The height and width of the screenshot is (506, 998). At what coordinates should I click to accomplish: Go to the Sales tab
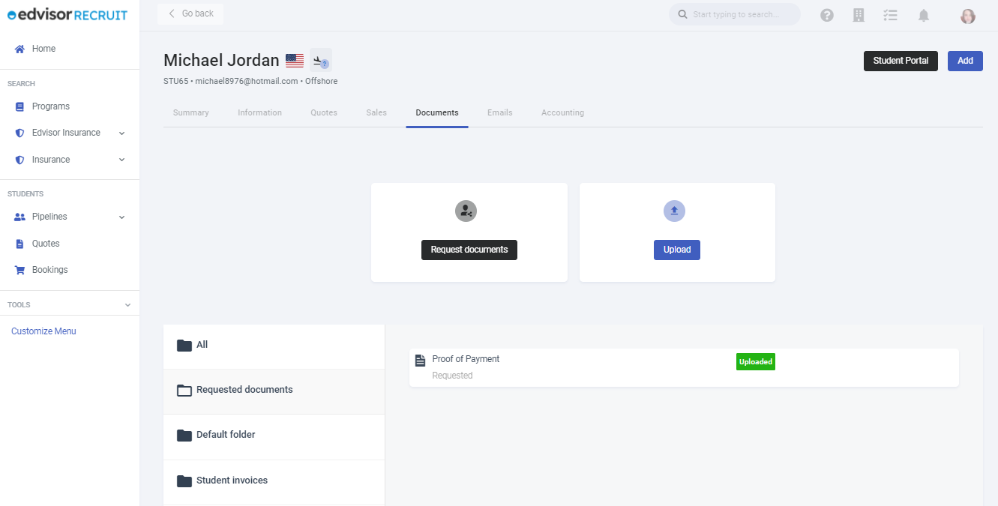tap(376, 112)
